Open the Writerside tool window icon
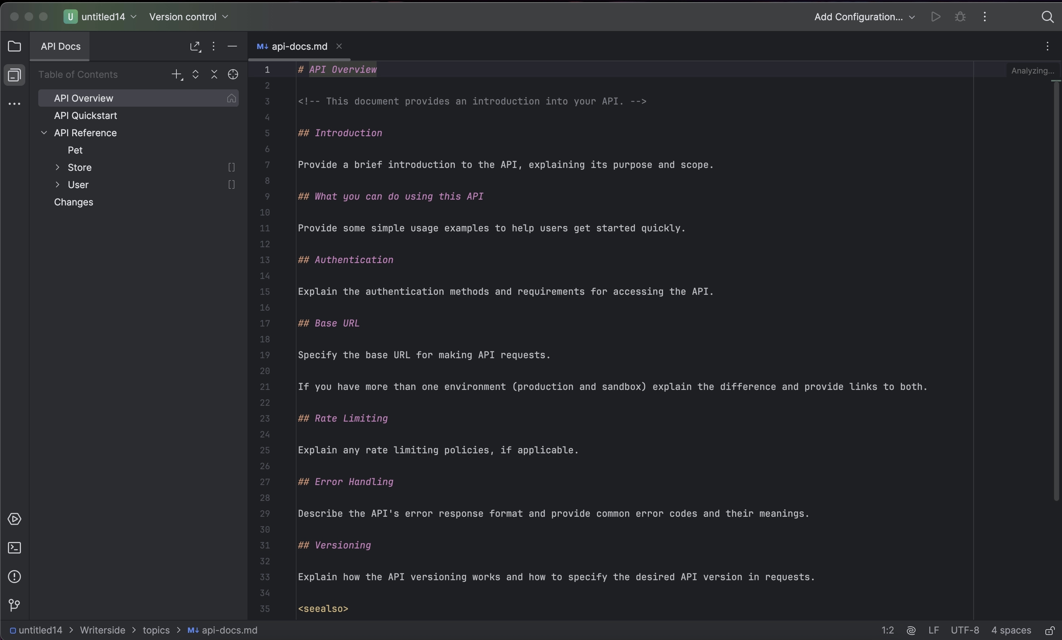Screen dimensions: 1062x640 (x=14, y=75)
